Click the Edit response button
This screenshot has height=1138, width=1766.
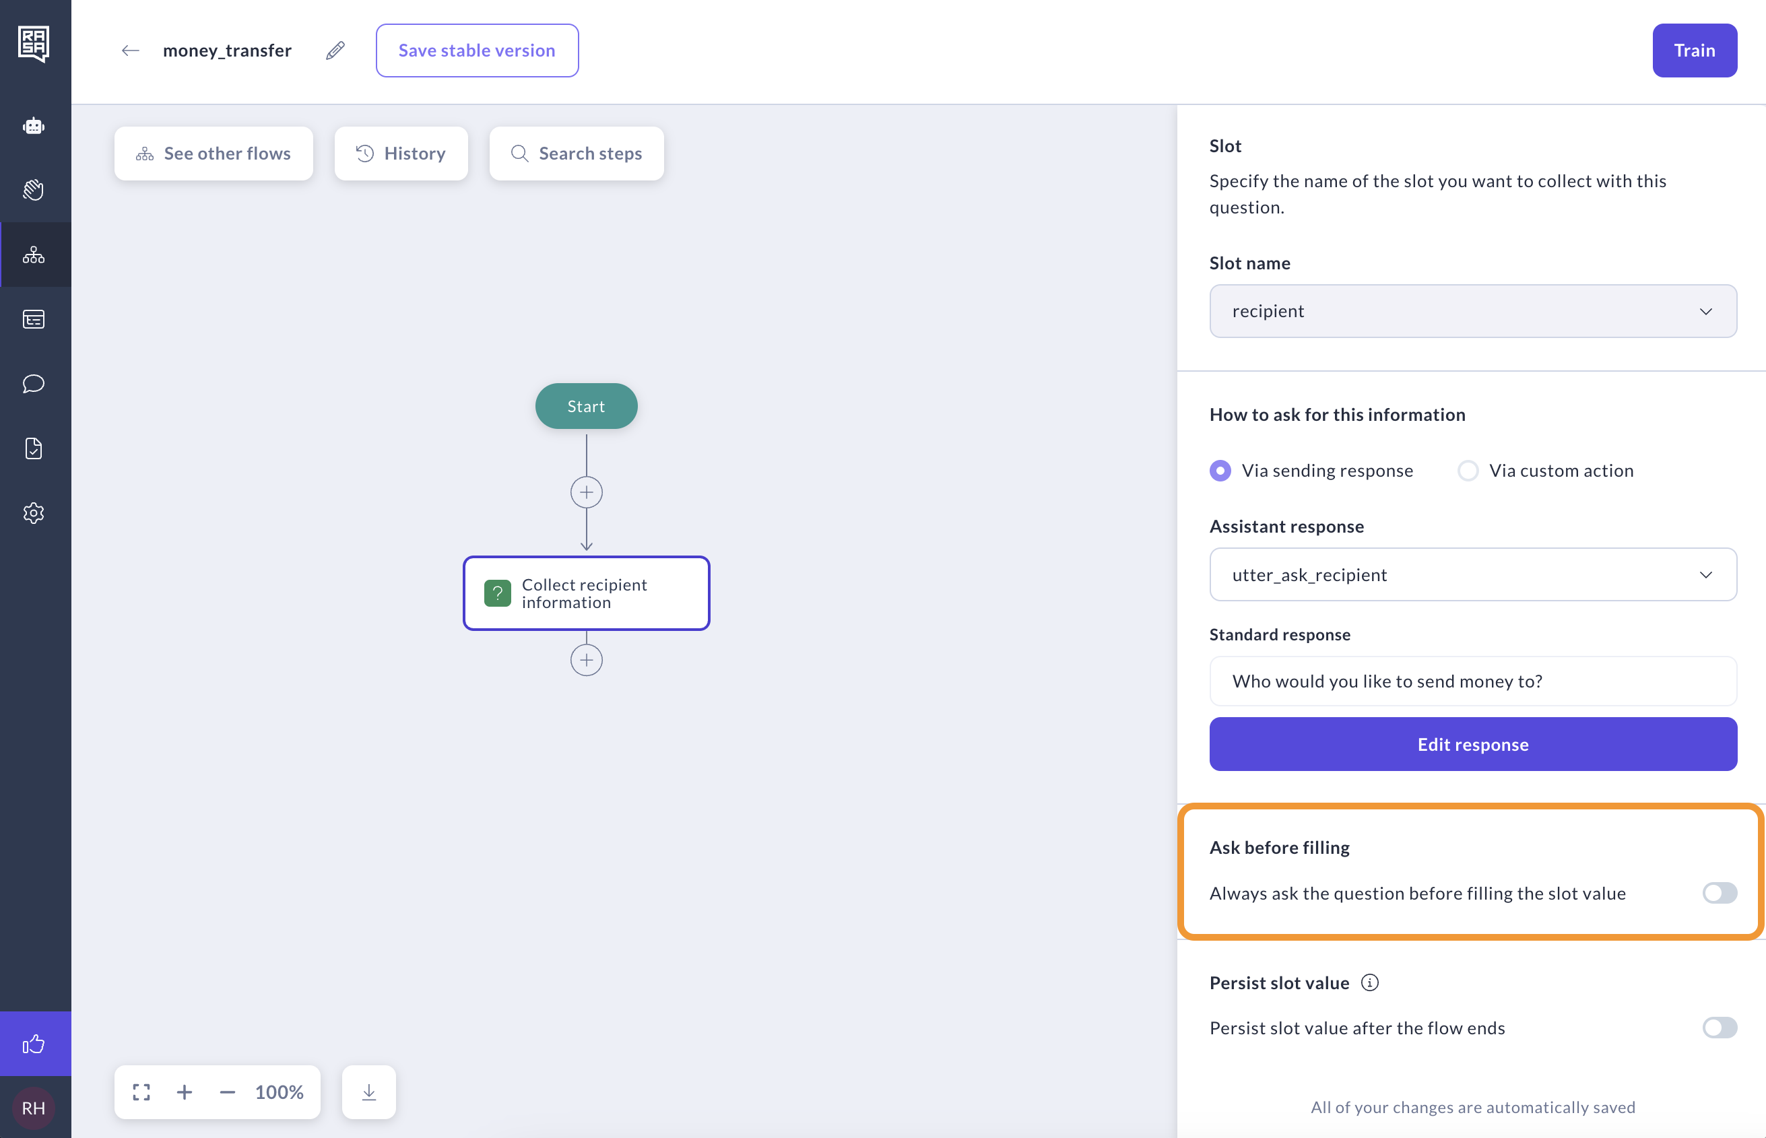tap(1472, 744)
